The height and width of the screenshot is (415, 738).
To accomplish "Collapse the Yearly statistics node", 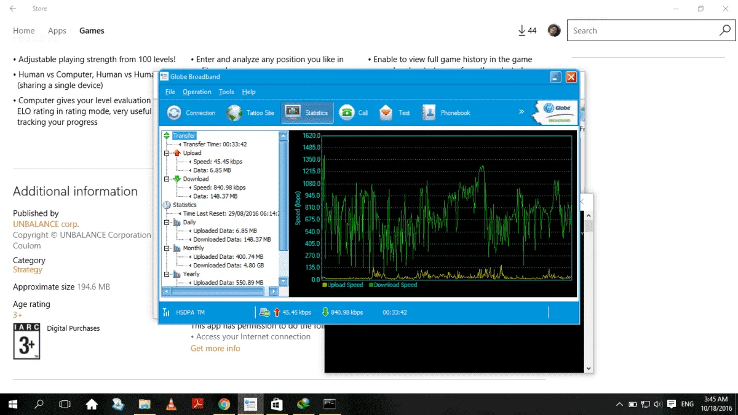I will coord(167,274).
